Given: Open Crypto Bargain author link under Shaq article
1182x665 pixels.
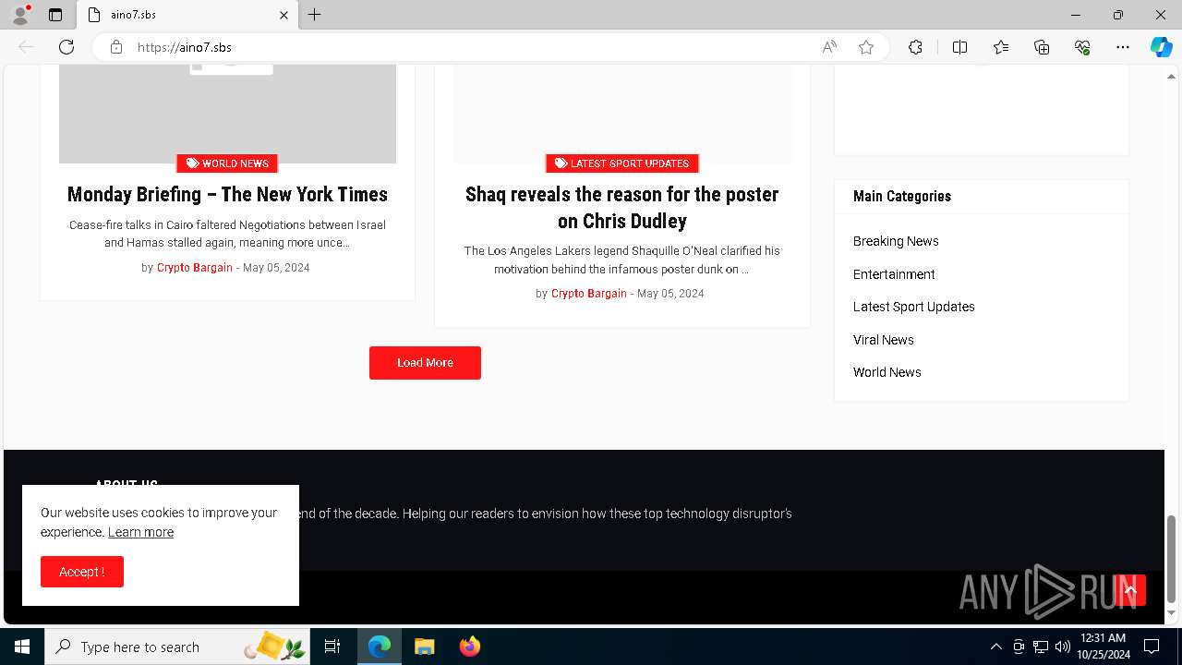Looking at the screenshot, I should [x=589, y=294].
